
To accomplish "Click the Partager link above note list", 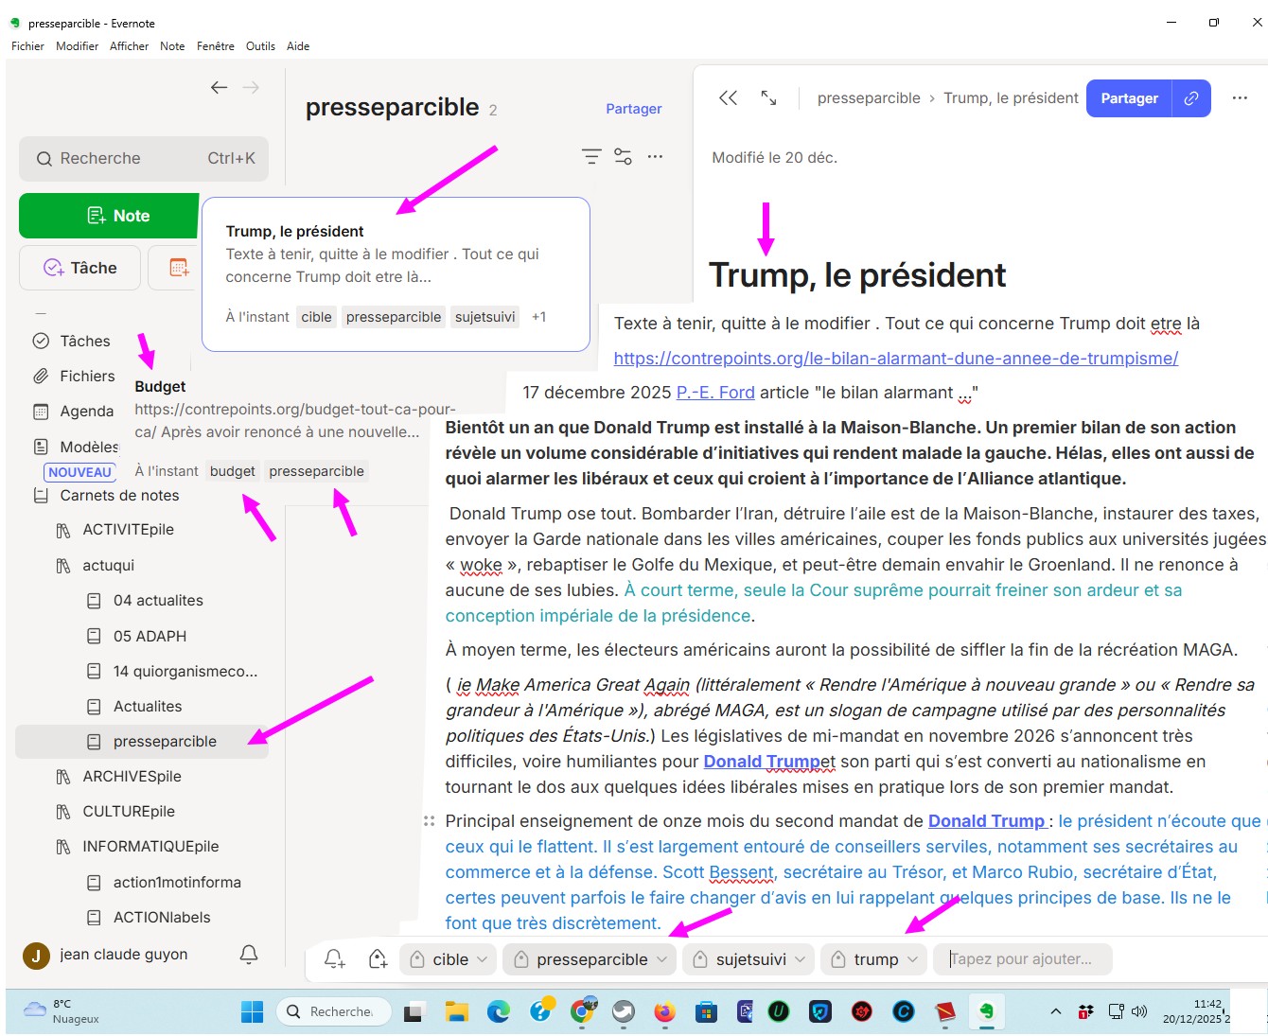I will click(x=634, y=109).
